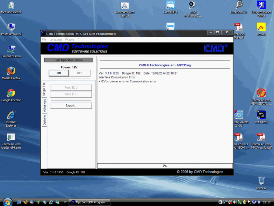Screen dimensions: 274x206
Task: Click the 0% progress bar
Action: [x=165, y=166]
